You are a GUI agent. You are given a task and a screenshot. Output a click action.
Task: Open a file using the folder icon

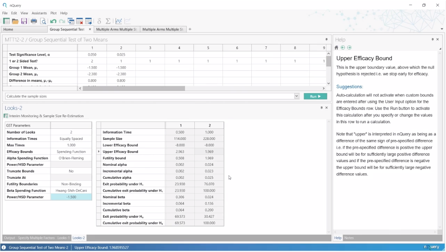click(x=15, y=21)
